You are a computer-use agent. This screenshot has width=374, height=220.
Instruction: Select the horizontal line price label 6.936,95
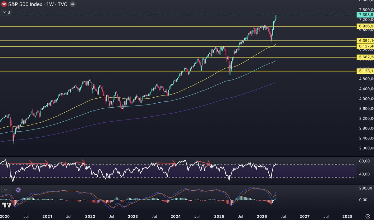click(365, 26)
